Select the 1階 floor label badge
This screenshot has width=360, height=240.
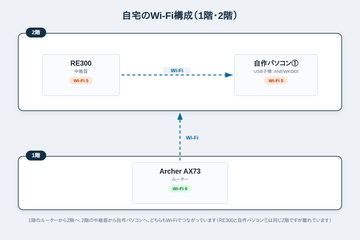[x=36, y=155]
